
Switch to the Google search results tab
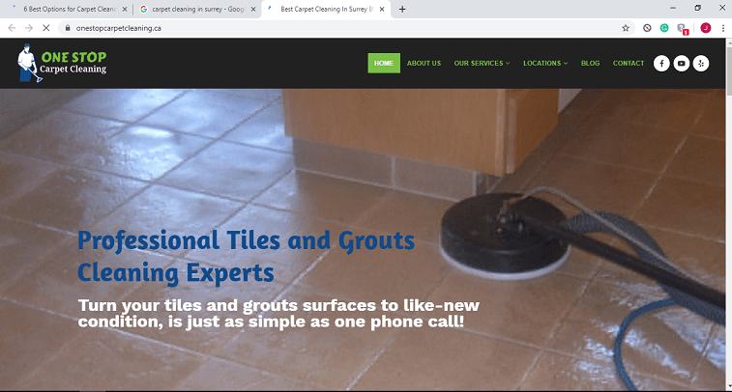coord(198,9)
